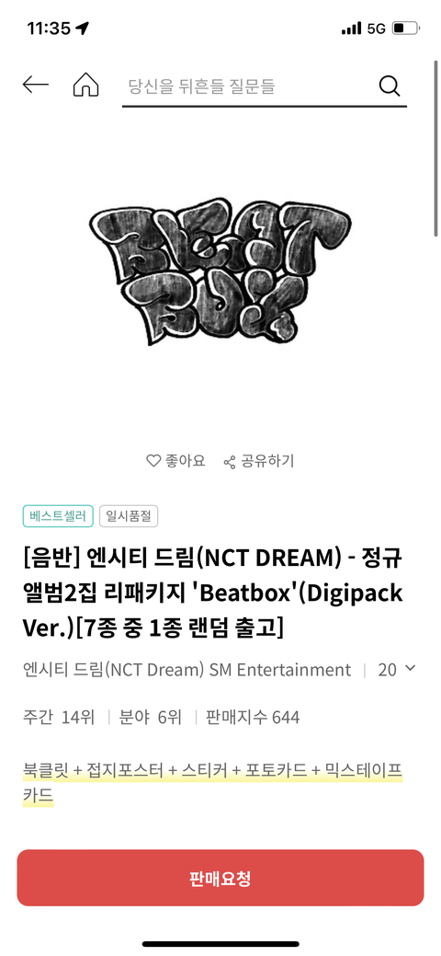Click the location arrow in status bar

[x=83, y=28]
